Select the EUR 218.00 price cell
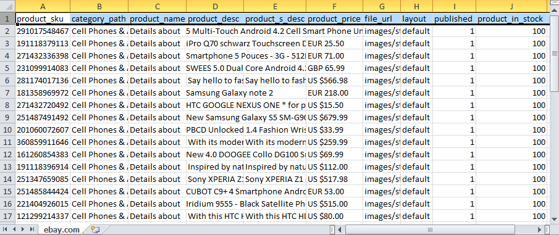 tap(334, 93)
